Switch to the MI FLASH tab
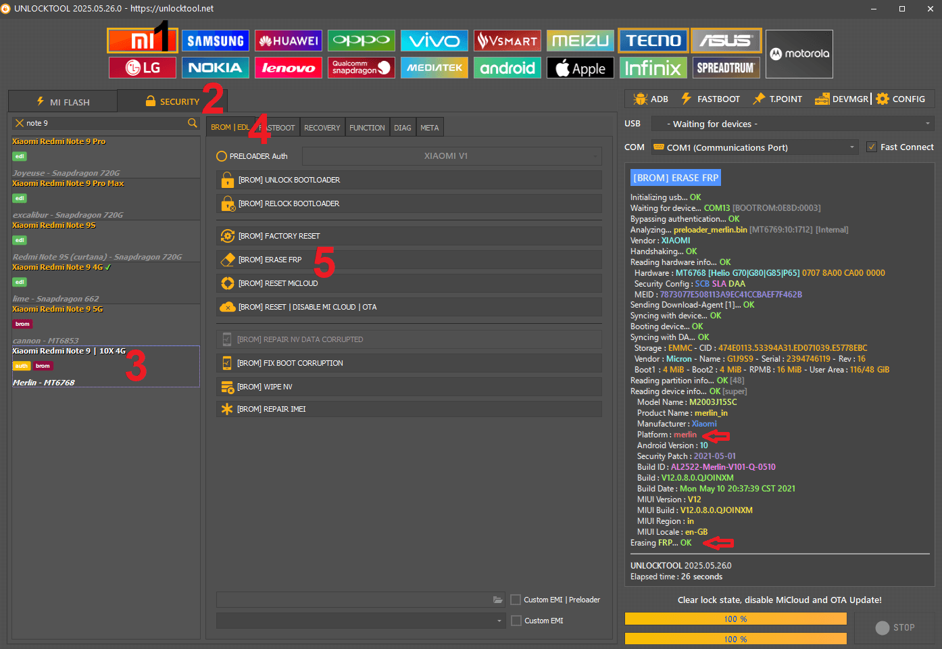This screenshot has height=649, width=942. [63, 102]
